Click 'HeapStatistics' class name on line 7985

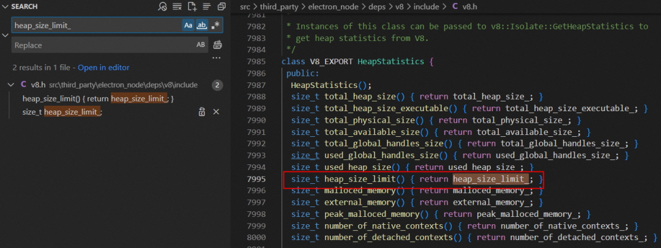coord(390,62)
